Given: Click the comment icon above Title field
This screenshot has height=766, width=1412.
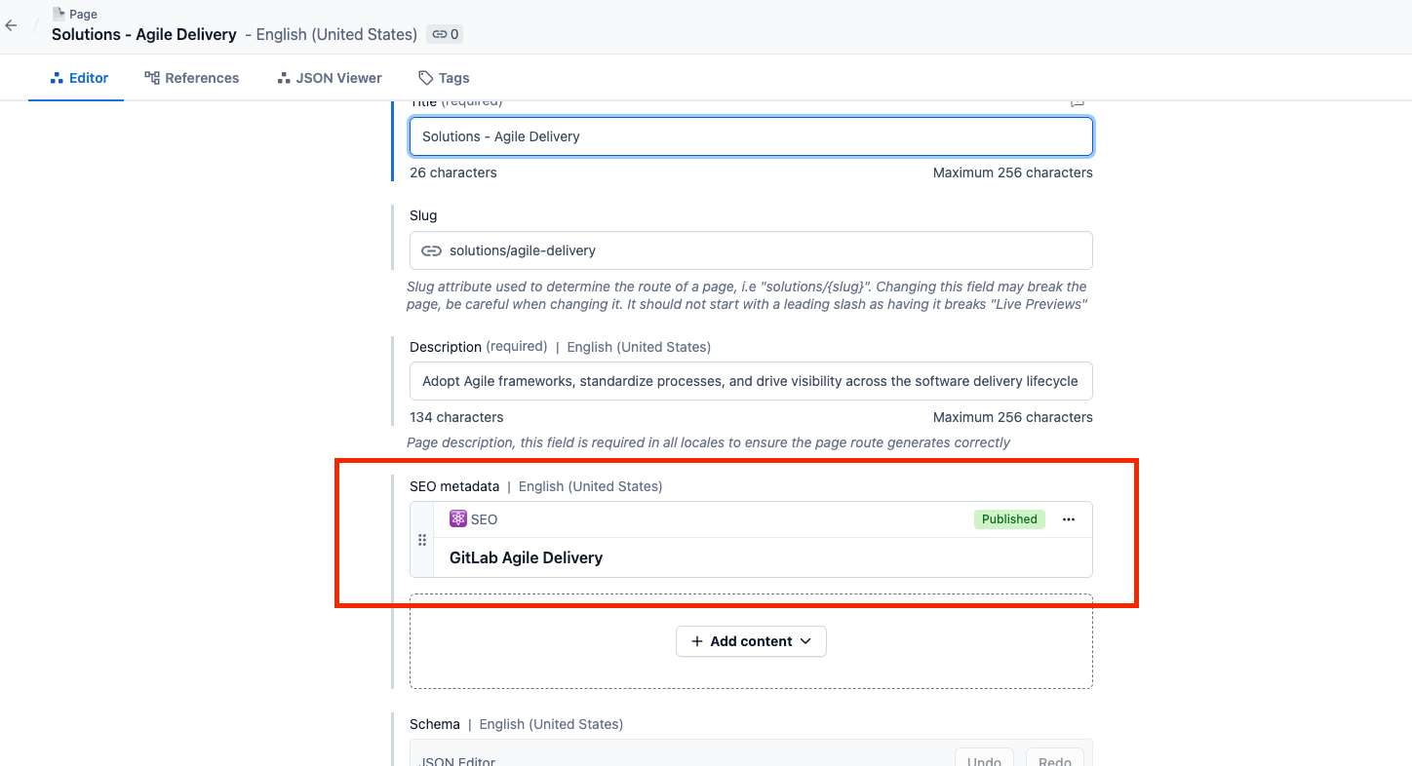Looking at the screenshot, I should point(1078,101).
